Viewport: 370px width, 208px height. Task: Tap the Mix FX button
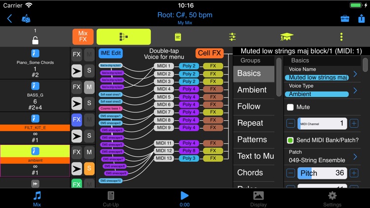pos(83,37)
